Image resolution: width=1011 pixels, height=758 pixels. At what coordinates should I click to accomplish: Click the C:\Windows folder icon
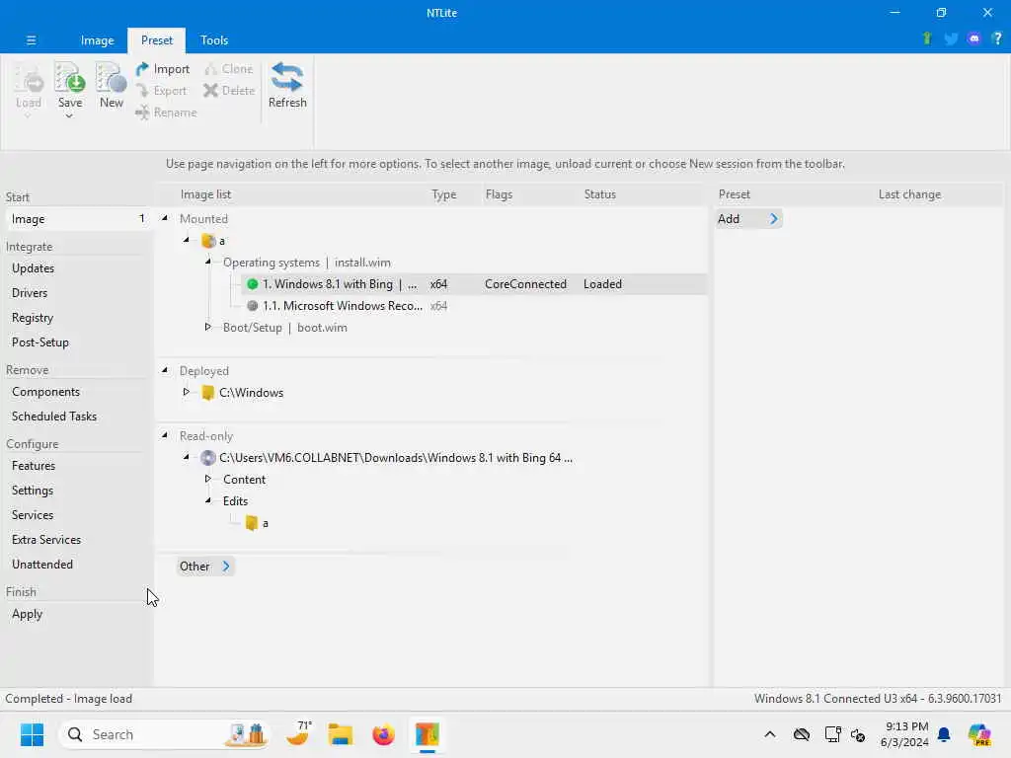tap(207, 393)
